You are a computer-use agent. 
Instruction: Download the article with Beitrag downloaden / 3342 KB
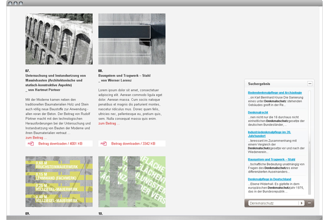(x=132, y=144)
